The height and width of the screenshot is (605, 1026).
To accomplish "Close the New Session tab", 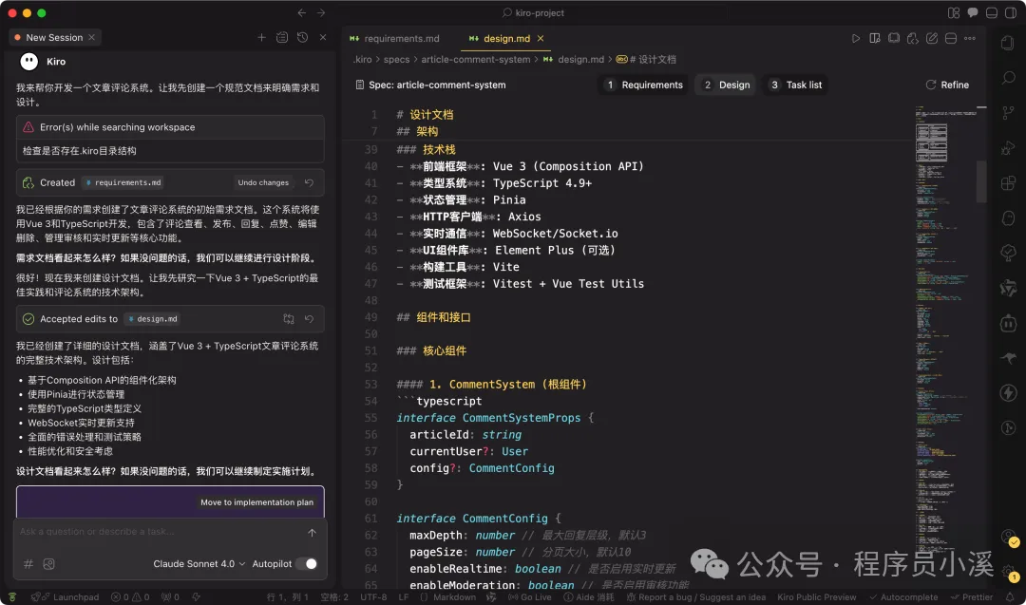I will click(91, 37).
